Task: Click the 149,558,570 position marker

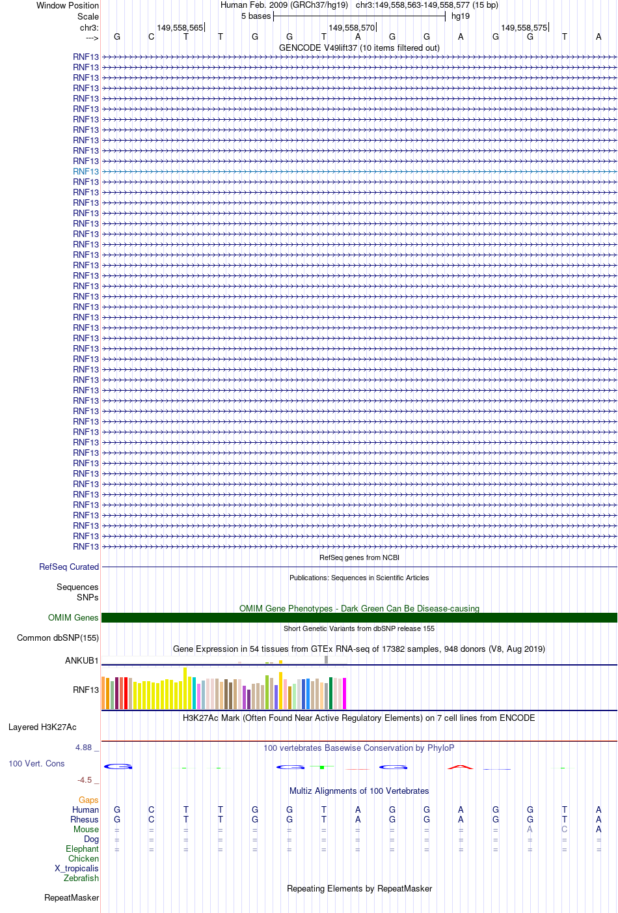Action: coord(352,28)
